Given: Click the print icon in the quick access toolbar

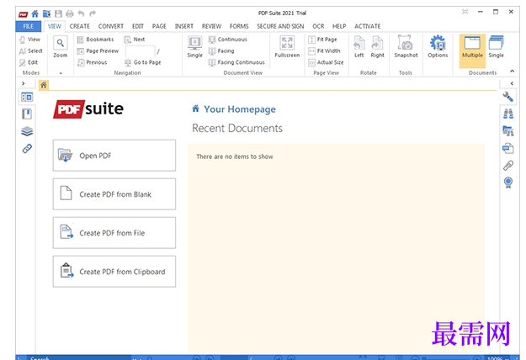Looking at the screenshot, I should click(x=70, y=13).
